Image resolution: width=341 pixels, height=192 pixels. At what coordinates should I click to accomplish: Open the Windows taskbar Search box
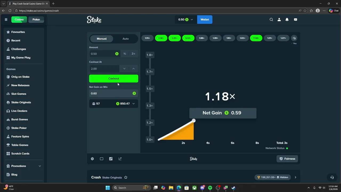[131, 188]
